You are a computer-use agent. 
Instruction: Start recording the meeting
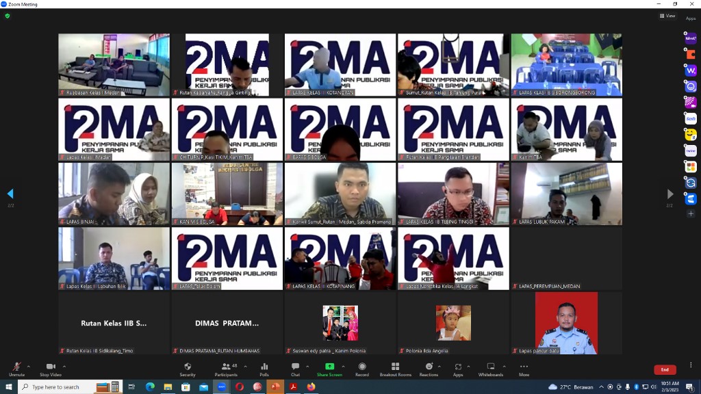coord(361,369)
